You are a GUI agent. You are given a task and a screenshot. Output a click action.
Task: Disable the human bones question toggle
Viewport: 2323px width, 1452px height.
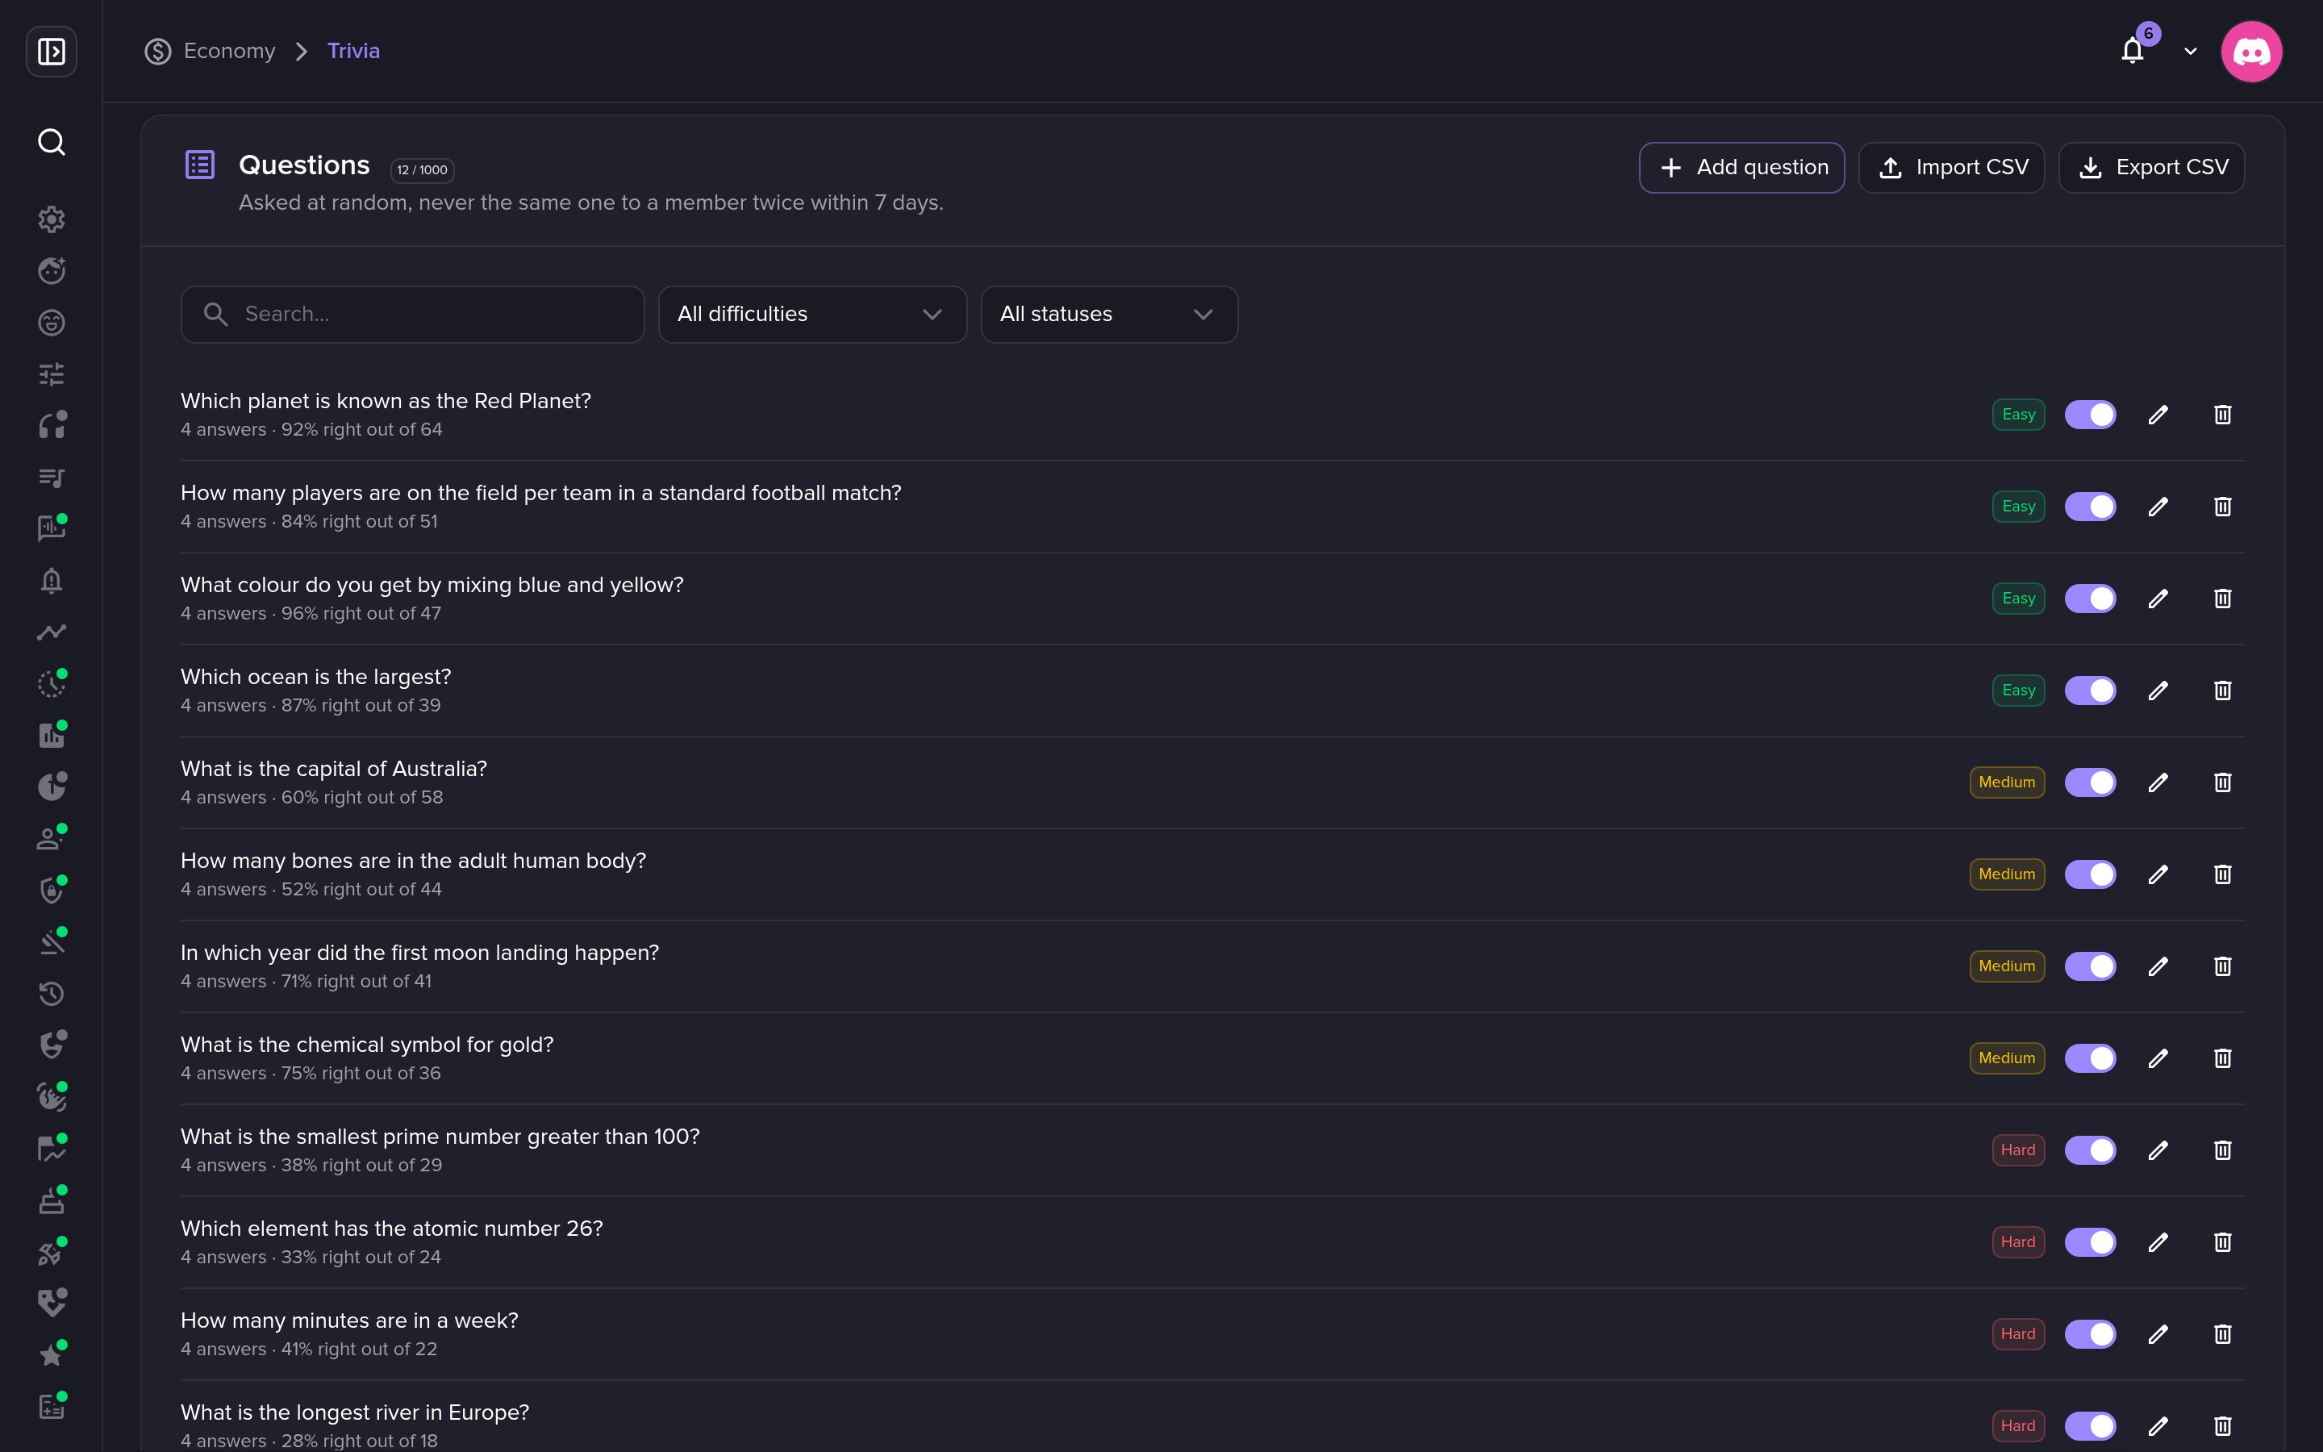(2090, 875)
